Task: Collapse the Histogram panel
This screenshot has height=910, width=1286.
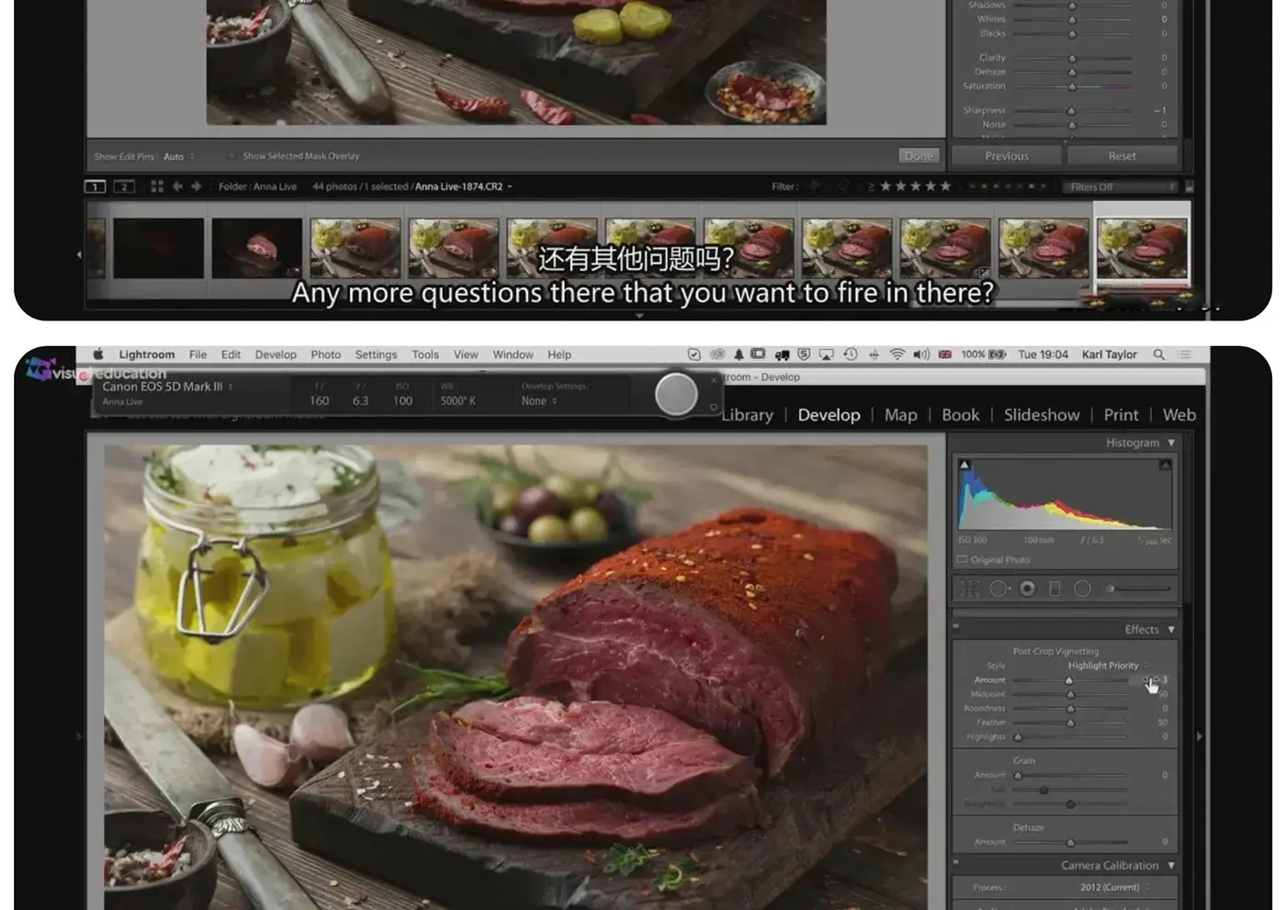Action: (1171, 443)
